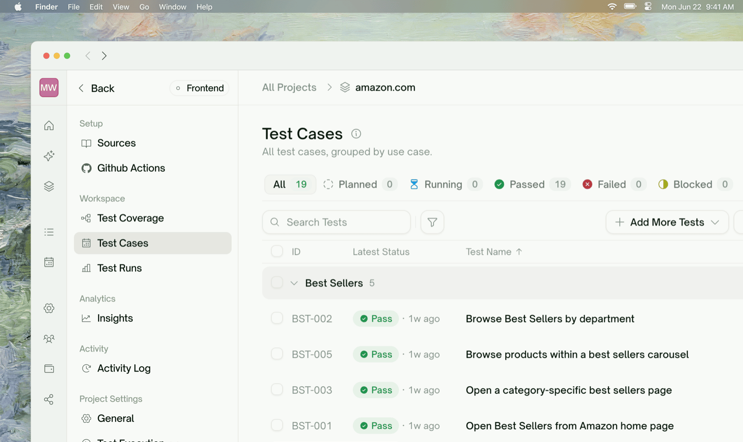Open Test Coverage workspace page
This screenshot has height=442, width=743.
click(x=153, y=218)
